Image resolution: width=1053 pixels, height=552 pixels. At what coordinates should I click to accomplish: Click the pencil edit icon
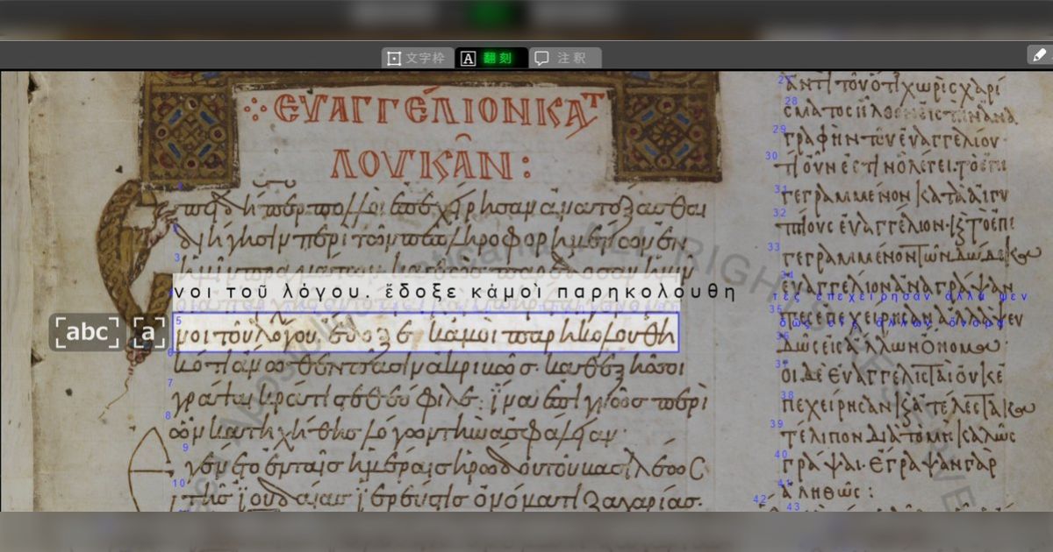[1038, 55]
